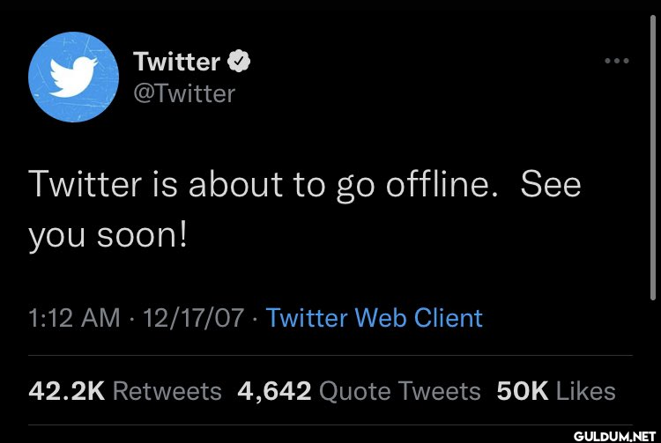The width and height of the screenshot is (661, 443).
Task: Open the Twitter display name profile
Action: (176, 62)
